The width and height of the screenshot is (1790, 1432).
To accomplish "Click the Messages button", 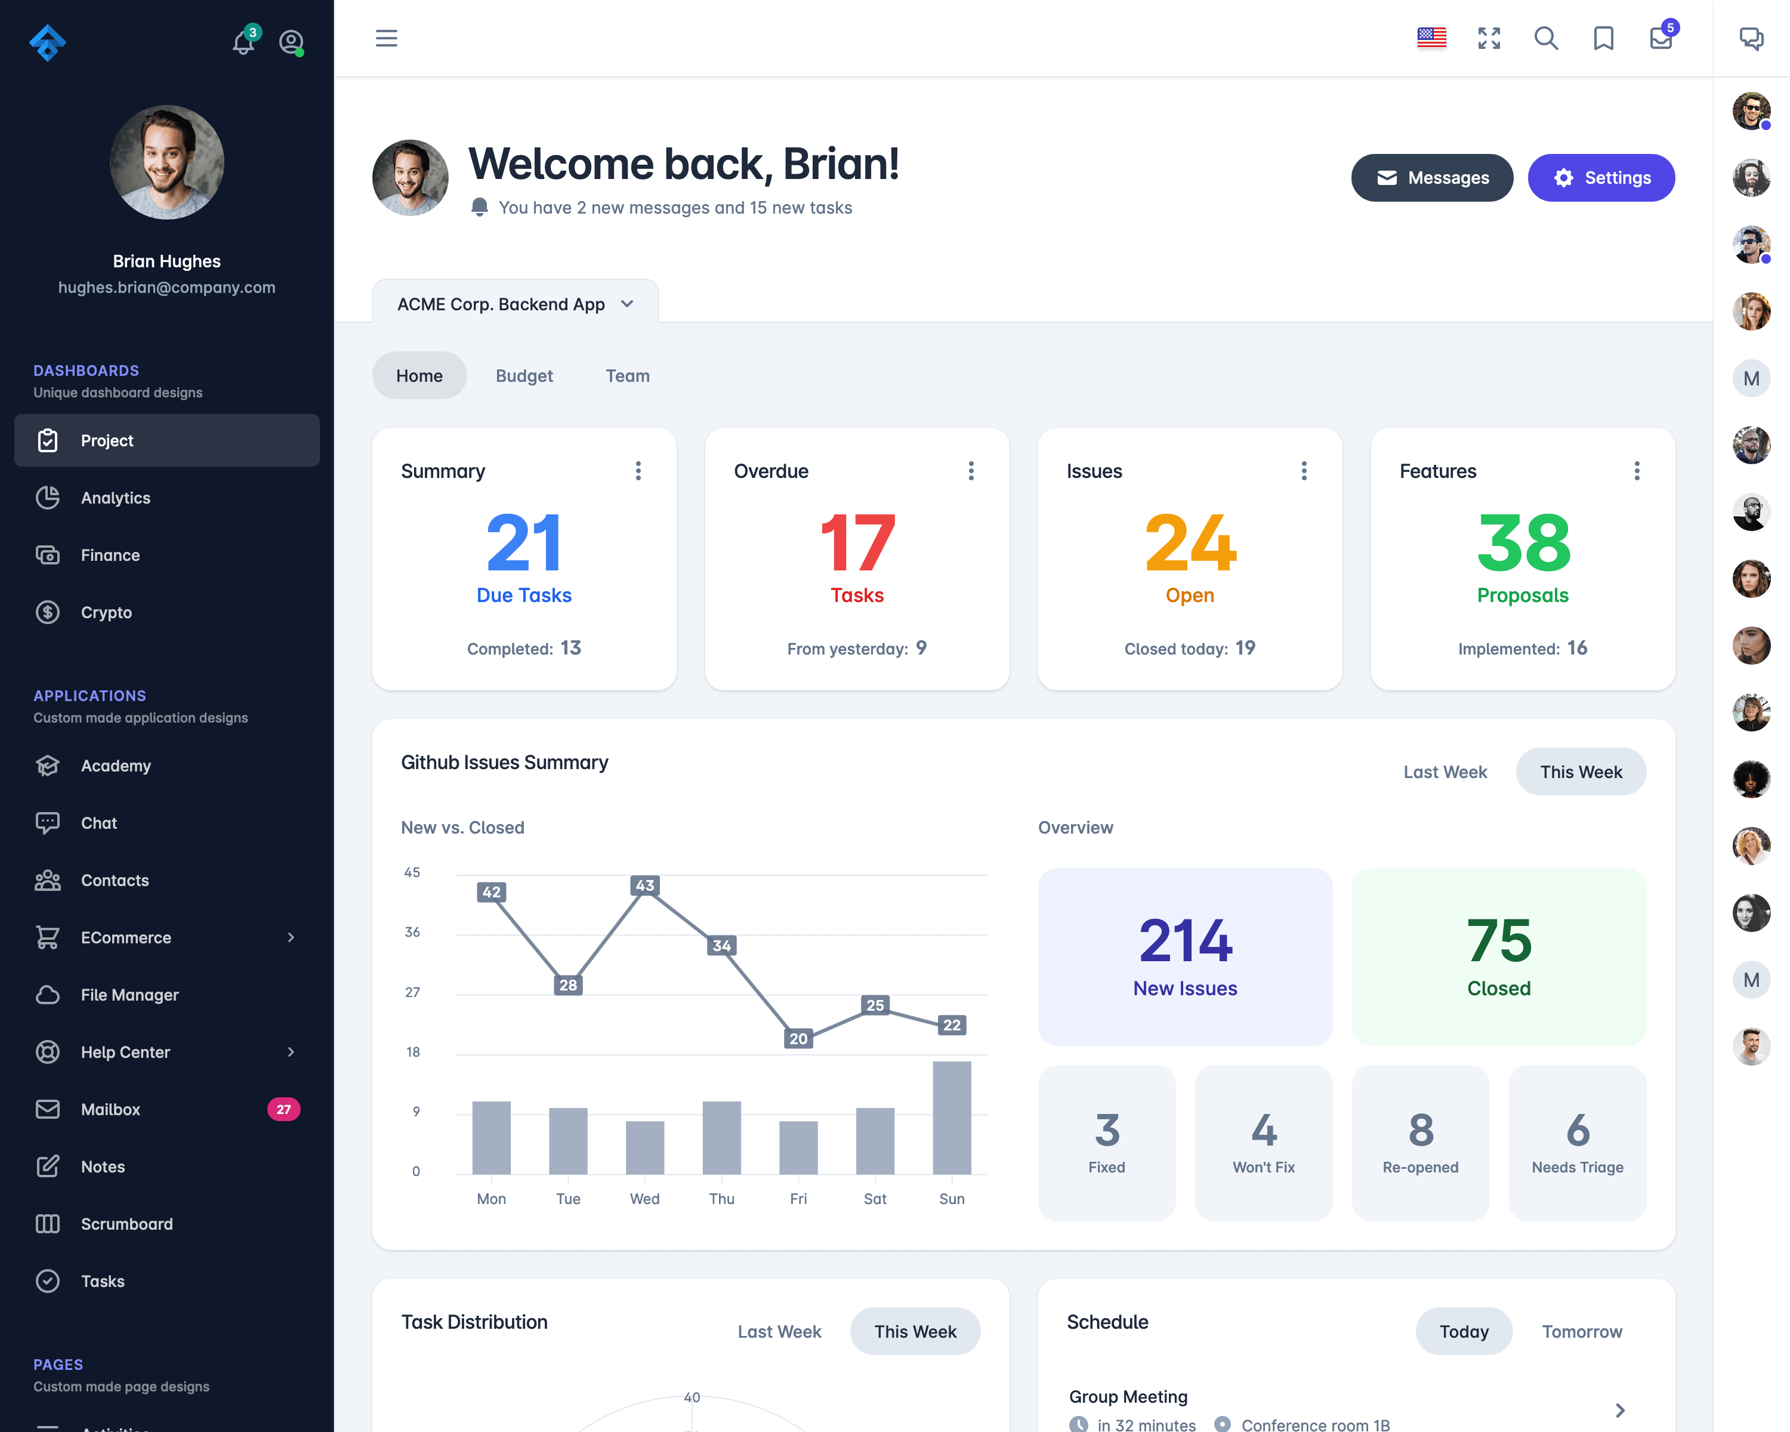I will (x=1431, y=178).
